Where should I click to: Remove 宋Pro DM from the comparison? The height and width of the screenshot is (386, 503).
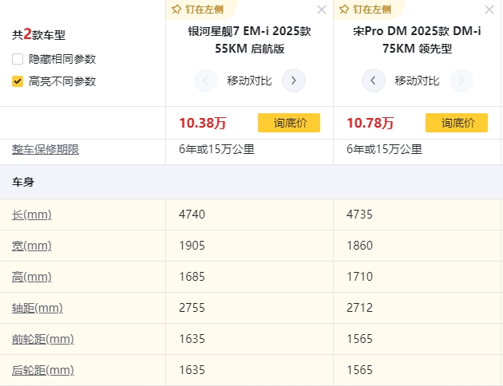click(x=489, y=10)
